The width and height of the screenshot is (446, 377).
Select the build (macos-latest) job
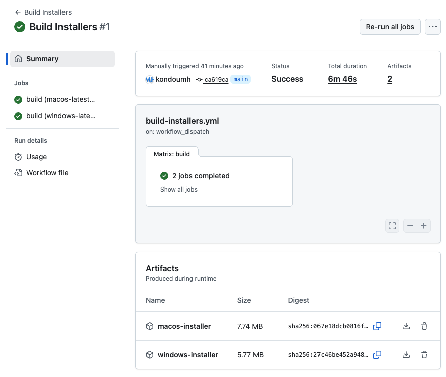[60, 100]
